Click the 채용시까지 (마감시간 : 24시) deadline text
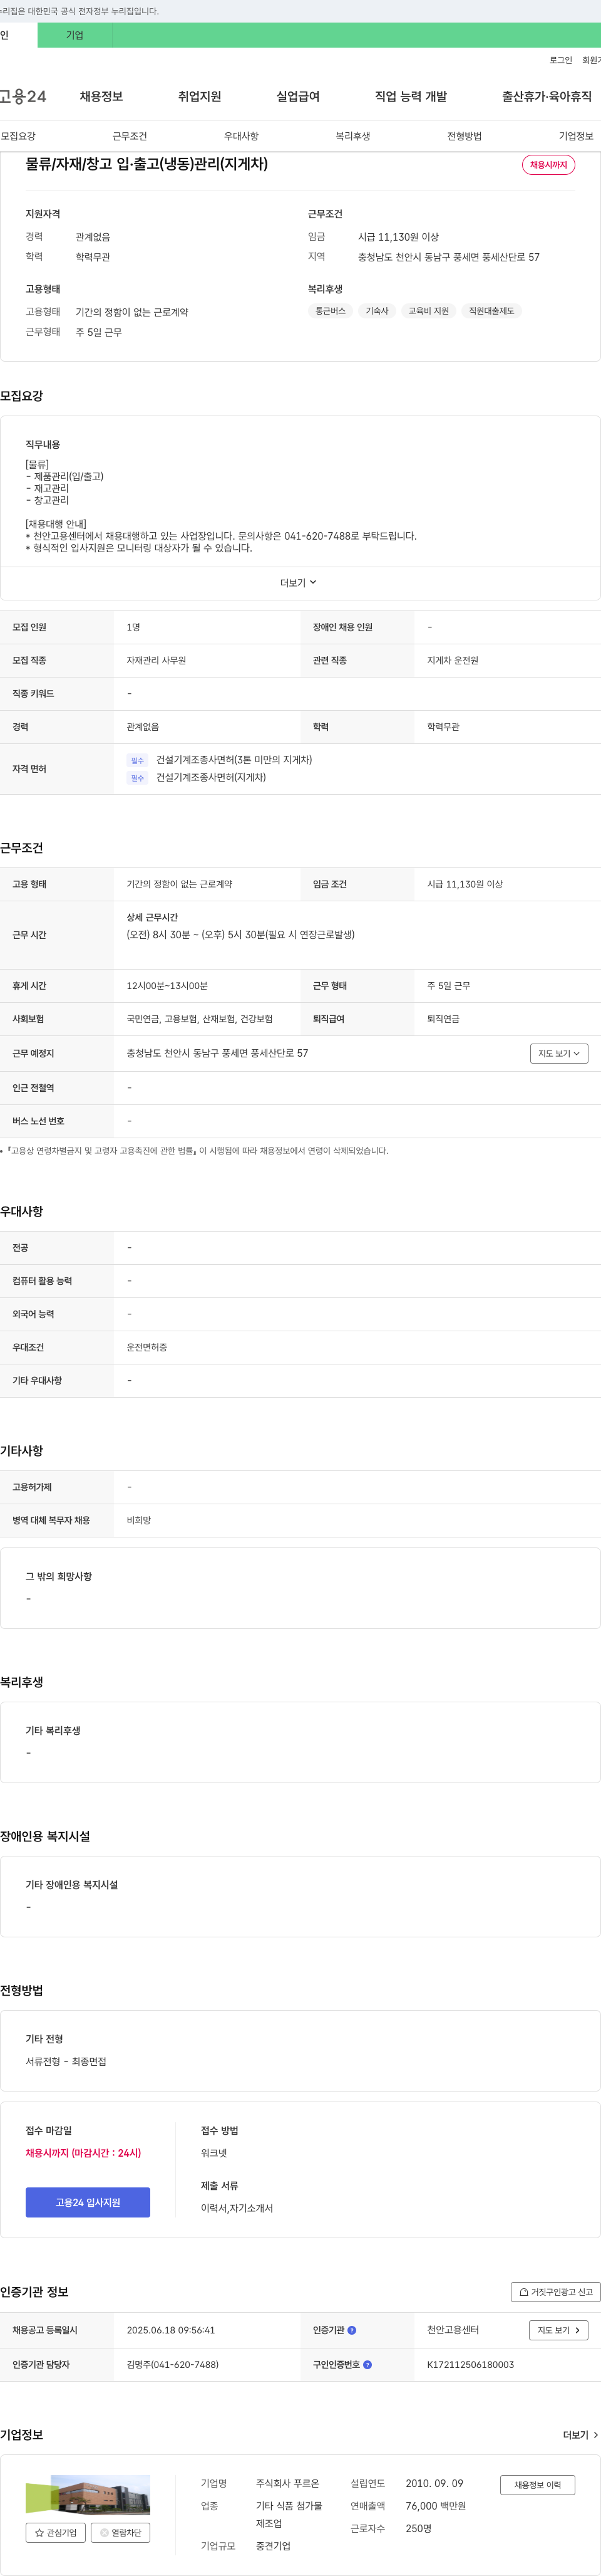Screen dimensions: 601x2576 [x=83, y=2153]
